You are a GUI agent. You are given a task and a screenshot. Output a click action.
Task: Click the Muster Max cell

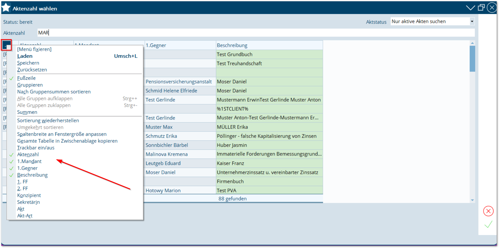tap(180, 127)
